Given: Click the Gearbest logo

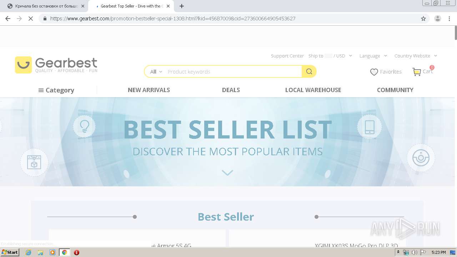Looking at the screenshot, I should 56,65.
